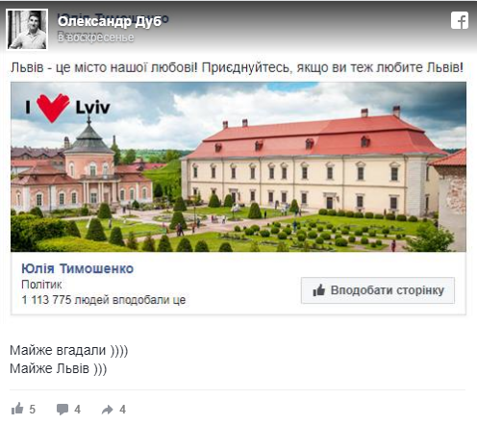Click the post timestamp under the author name

coord(96,37)
